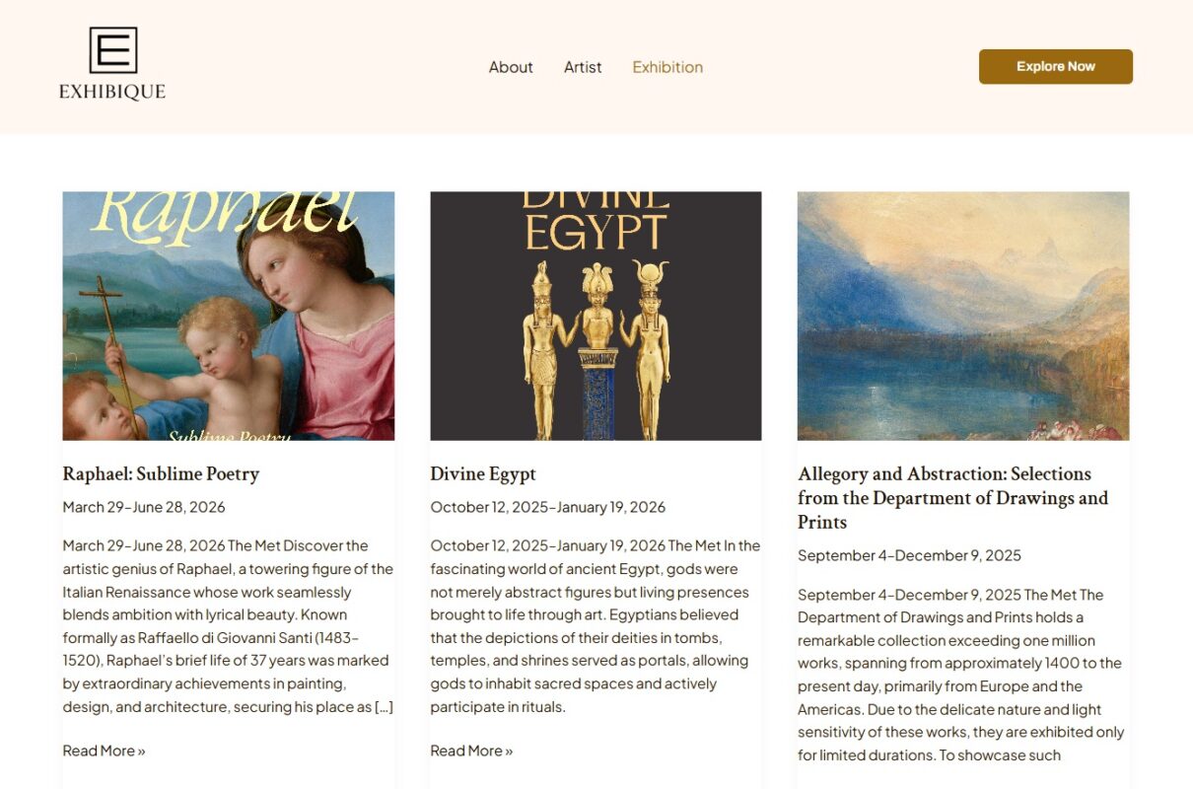The height and width of the screenshot is (789, 1193).
Task: Click the Divine Egypt poster image
Action: click(x=596, y=316)
